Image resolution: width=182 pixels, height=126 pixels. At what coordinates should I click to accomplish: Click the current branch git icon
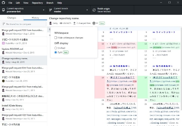51,10
